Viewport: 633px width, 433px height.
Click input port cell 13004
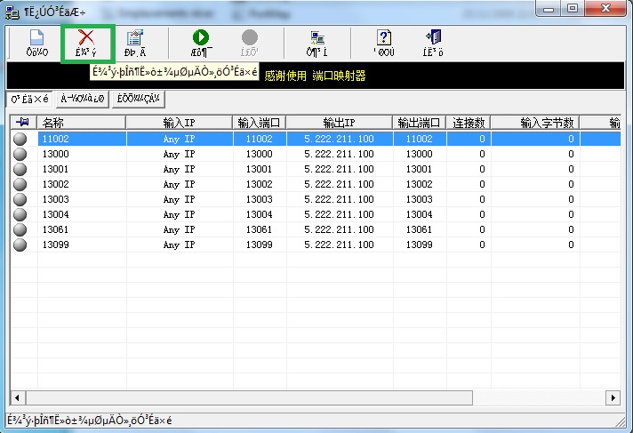click(260, 214)
